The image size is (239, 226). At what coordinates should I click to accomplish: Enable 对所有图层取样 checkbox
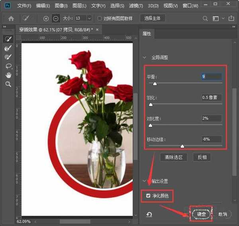100,19
